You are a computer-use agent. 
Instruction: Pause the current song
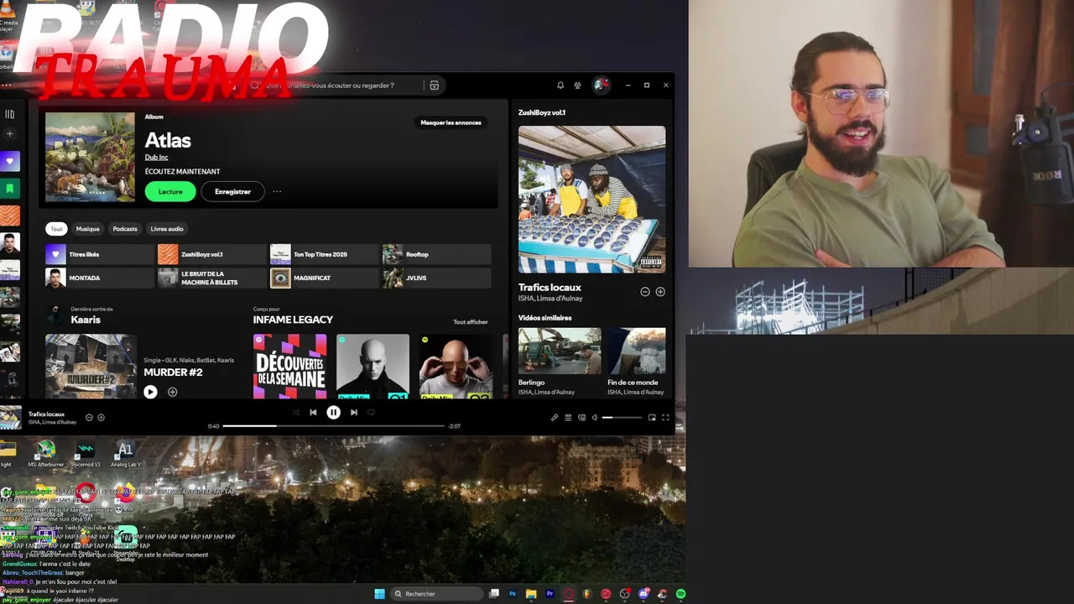333,412
